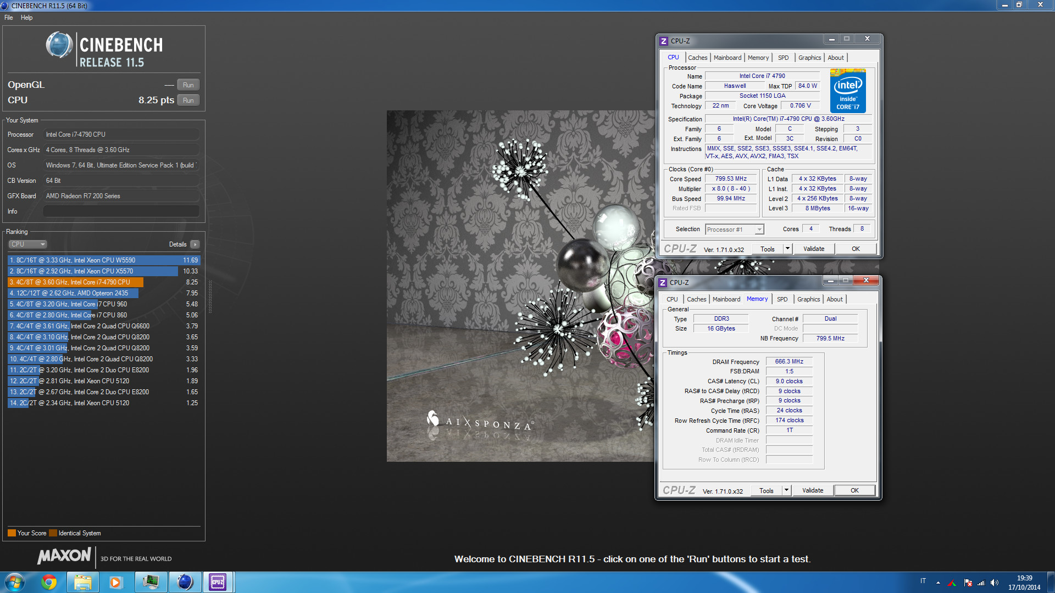Open the monitor utility taskbar icon
1055x593 pixels.
151,582
